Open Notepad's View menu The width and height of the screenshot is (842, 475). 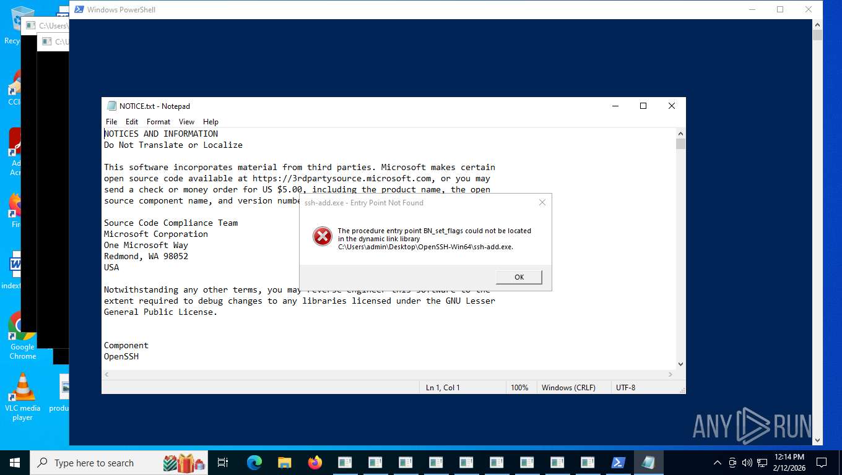pos(186,122)
